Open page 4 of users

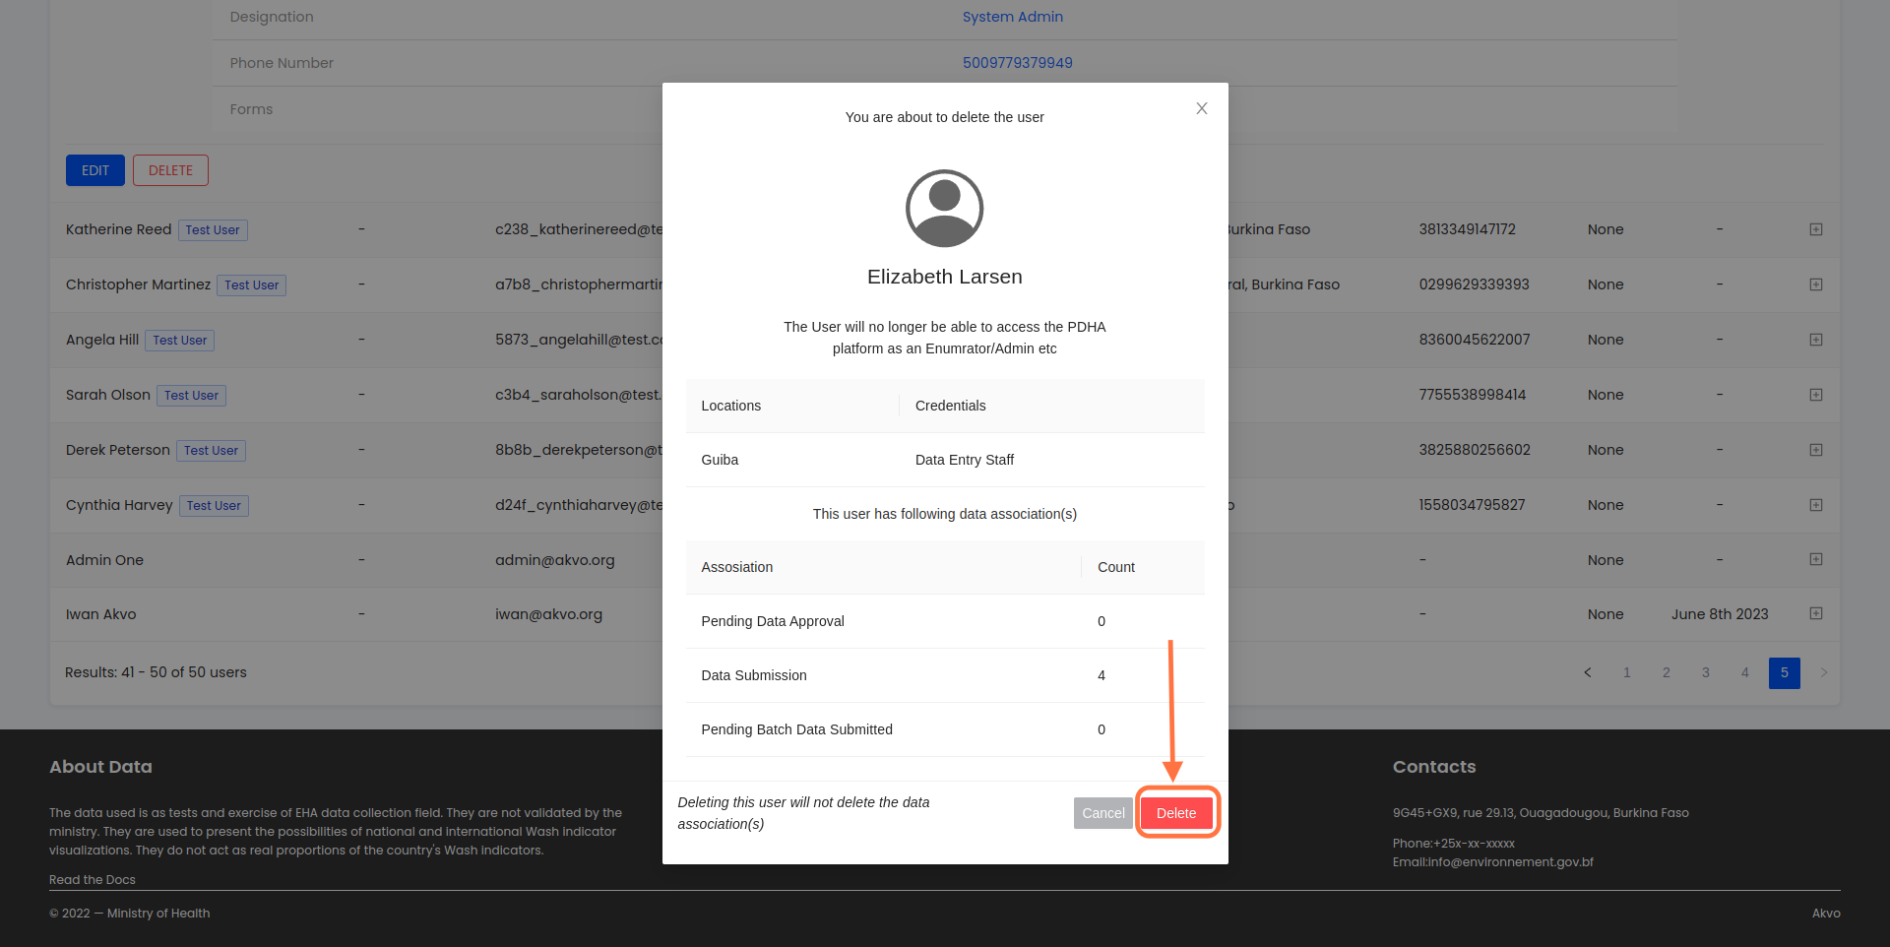pyautogui.click(x=1745, y=672)
